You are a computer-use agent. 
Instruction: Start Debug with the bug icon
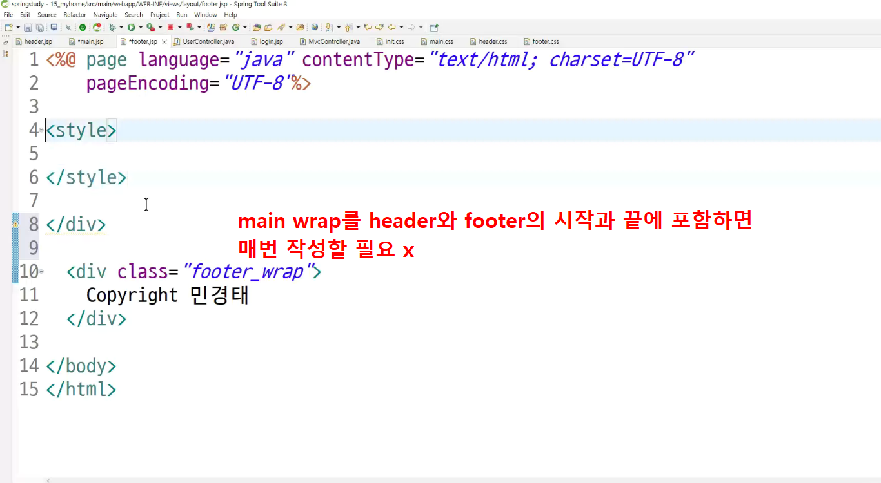click(x=112, y=28)
